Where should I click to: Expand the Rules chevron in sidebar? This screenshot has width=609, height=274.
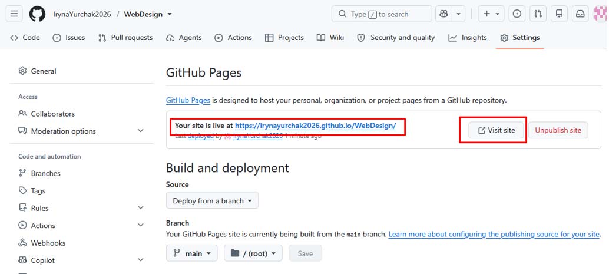point(141,208)
